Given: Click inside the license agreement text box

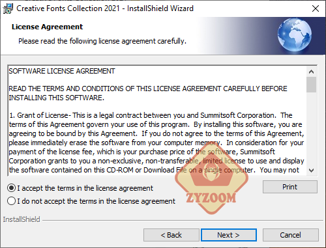Looking at the screenshot, I should coord(157,120).
